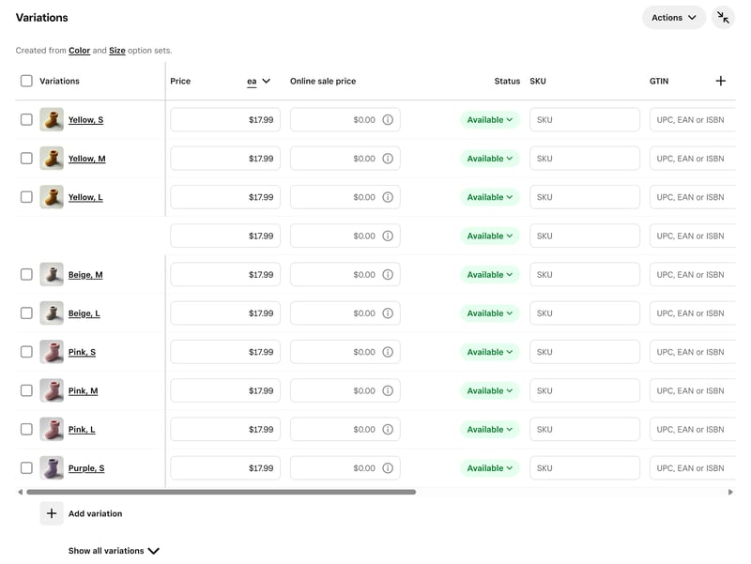Click info icon in Pink, L sale price

click(x=388, y=430)
